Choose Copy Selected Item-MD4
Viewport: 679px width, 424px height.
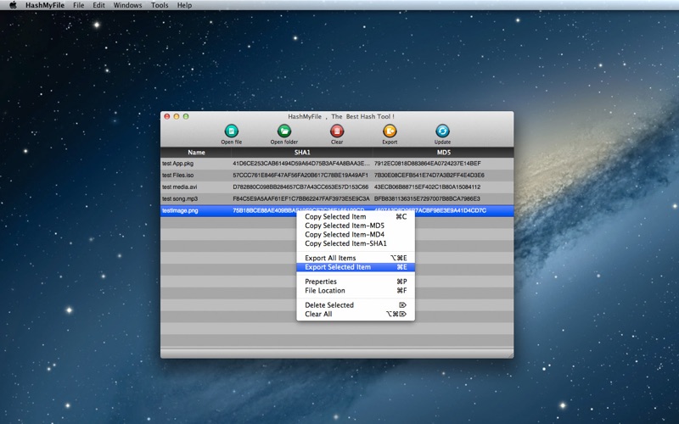pos(356,235)
